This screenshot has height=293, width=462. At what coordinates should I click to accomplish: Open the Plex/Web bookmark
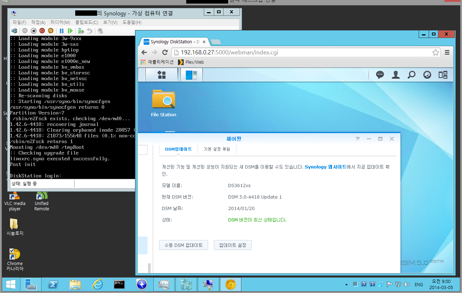[191, 62]
